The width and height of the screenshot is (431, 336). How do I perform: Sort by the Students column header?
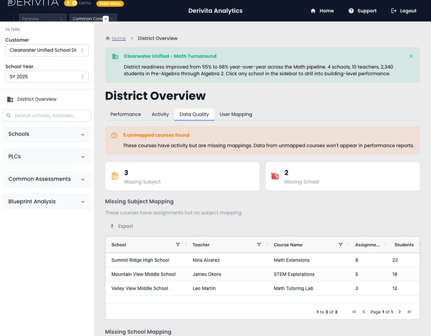[404, 245]
